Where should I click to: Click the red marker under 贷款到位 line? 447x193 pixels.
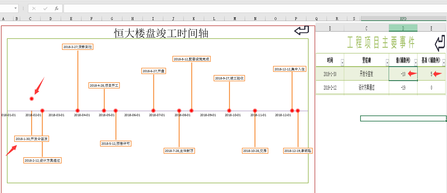[x=77, y=110]
